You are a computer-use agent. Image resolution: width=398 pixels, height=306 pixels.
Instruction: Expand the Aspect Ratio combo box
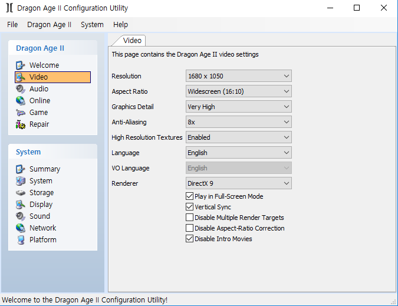(239, 91)
